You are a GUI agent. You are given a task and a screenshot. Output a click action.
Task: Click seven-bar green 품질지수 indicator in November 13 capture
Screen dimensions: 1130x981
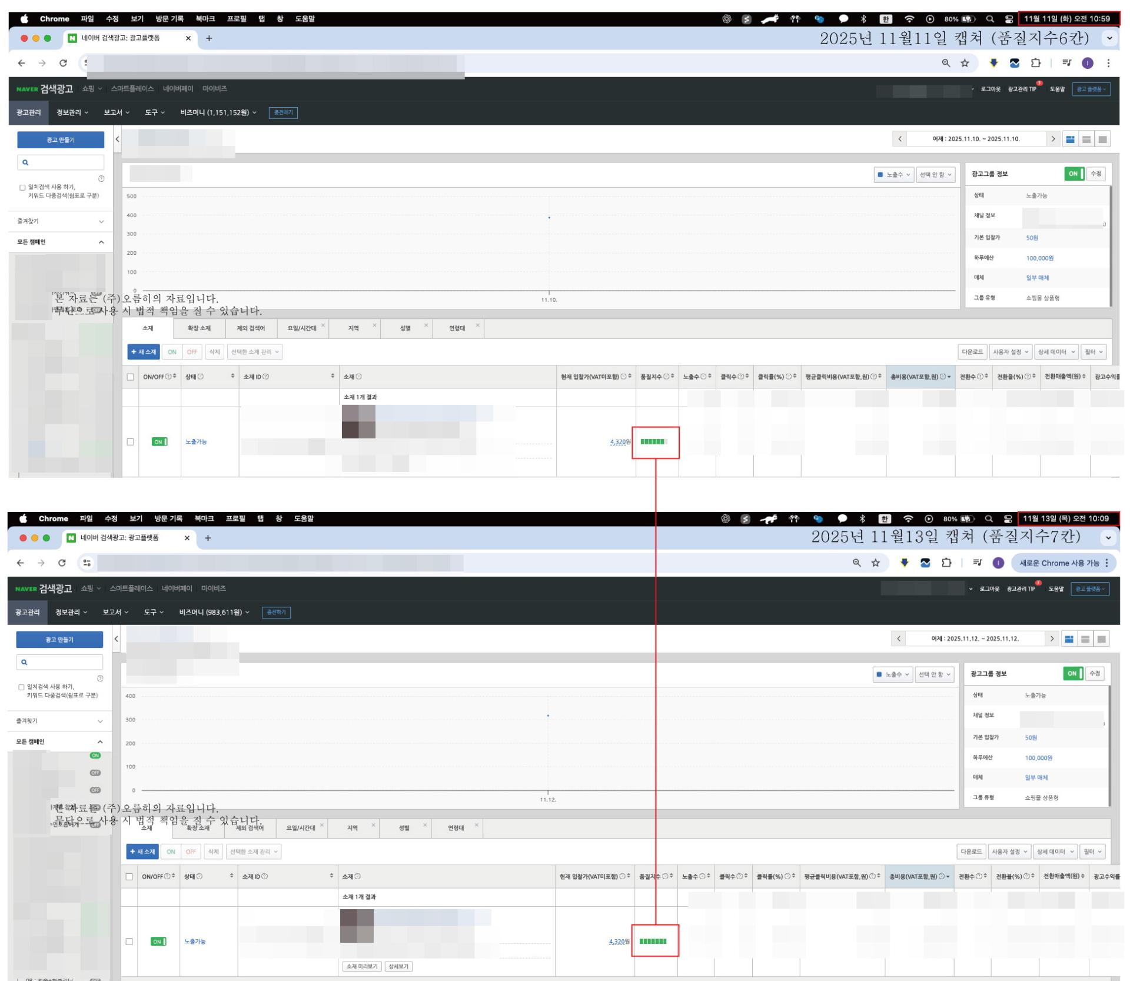click(653, 941)
